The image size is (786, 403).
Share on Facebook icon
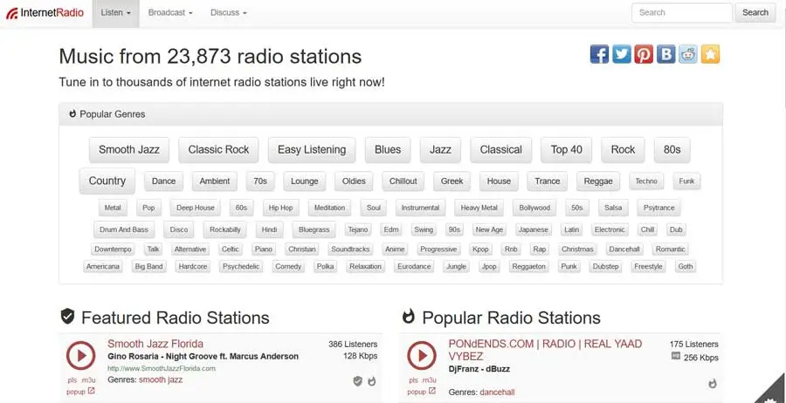coord(599,54)
